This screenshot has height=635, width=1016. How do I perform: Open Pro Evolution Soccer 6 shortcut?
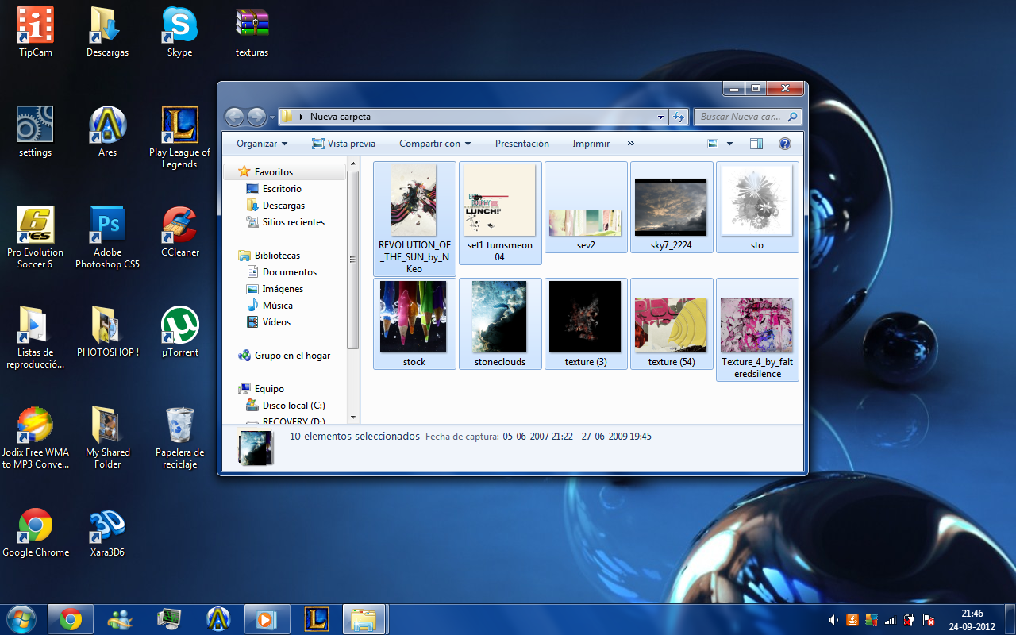pyautogui.click(x=36, y=237)
